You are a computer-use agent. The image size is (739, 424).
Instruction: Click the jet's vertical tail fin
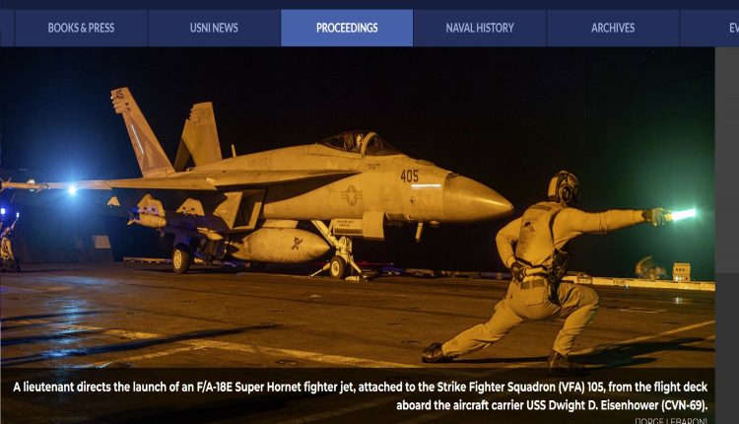142,131
